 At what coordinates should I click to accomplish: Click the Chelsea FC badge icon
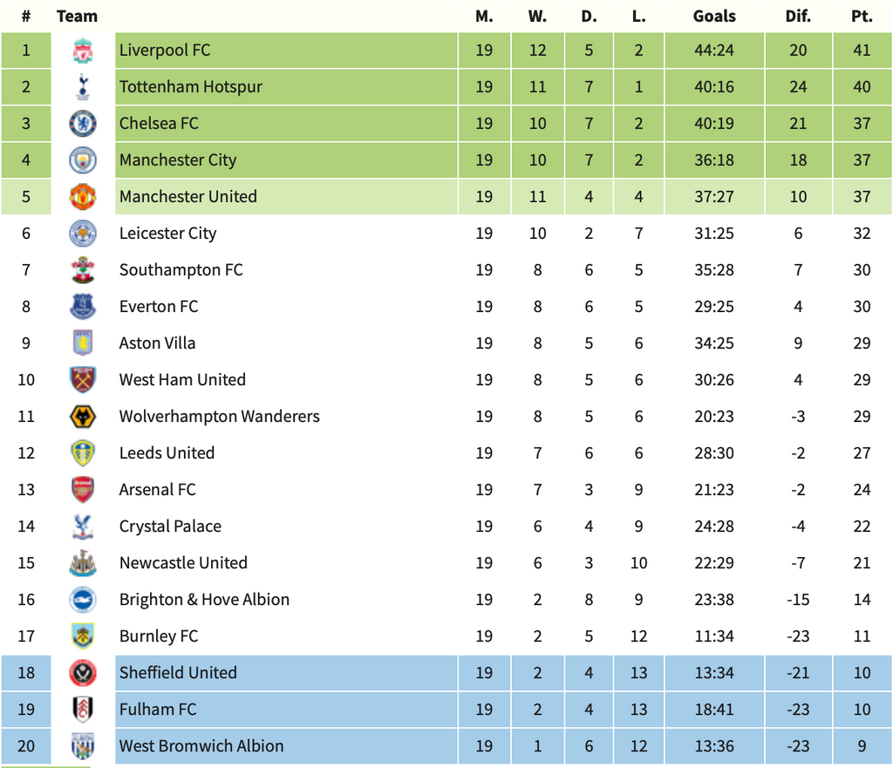(x=83, y=124)
